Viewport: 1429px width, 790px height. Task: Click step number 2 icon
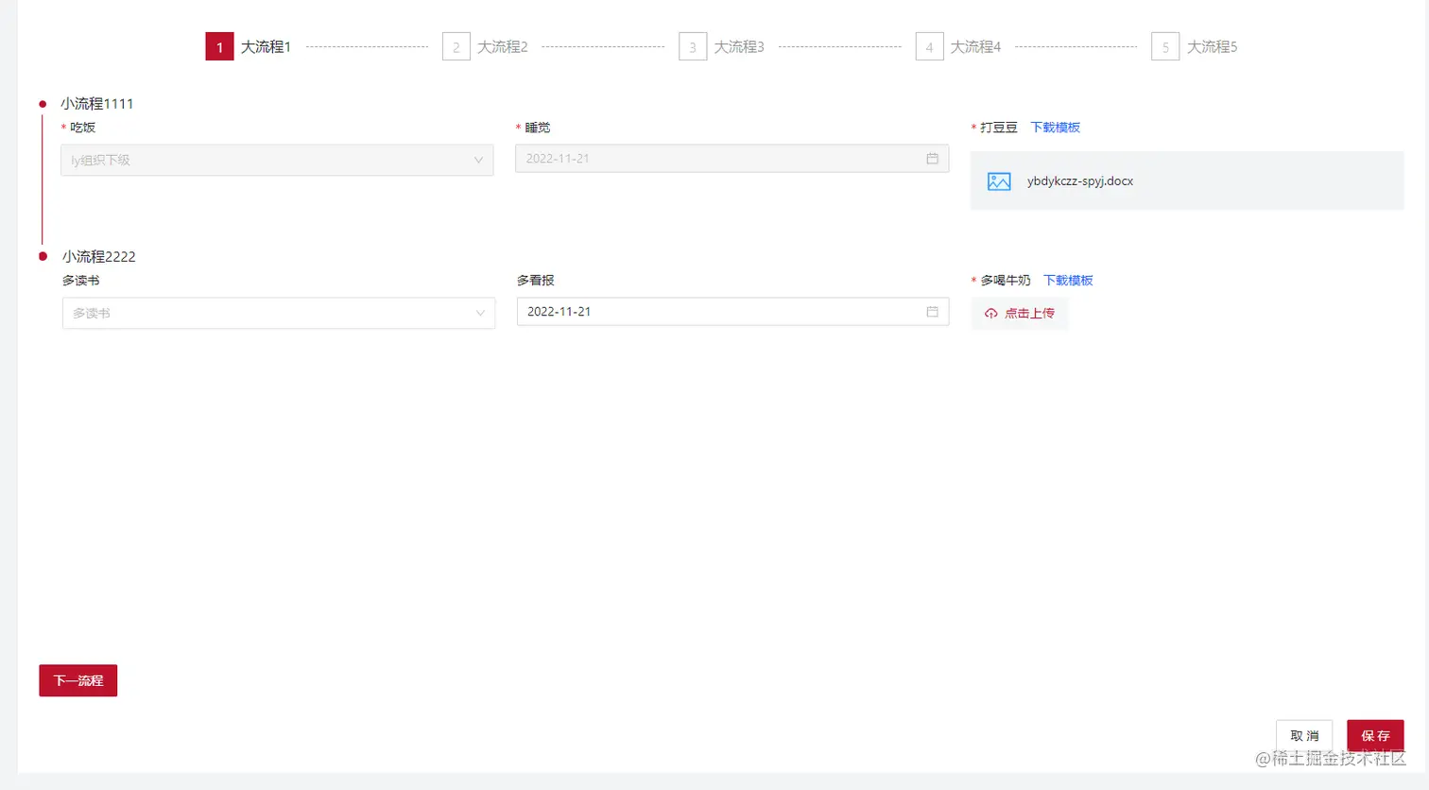click(456, 46)
